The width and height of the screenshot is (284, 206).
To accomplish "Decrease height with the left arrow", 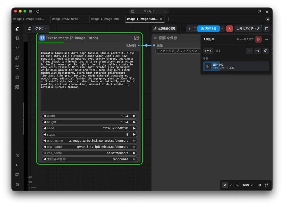I will 45,122.
